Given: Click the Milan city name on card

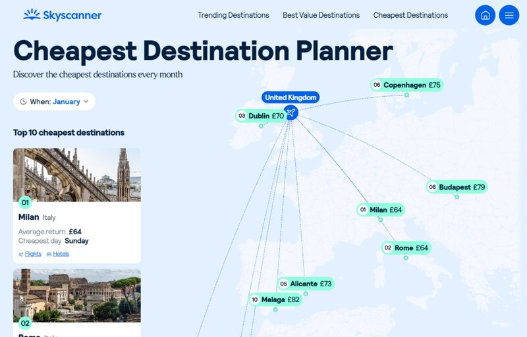Looking at the screenshot, I should pos(28,217).
